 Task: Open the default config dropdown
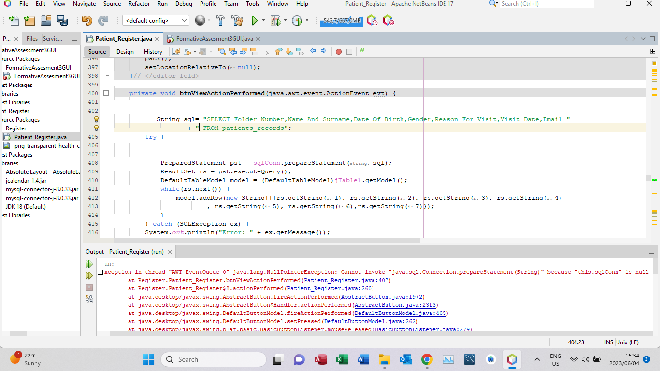pos(156,21)
